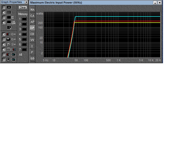Click the crosshair cursor plus icon
The width and height of the screenshot is (195, 156).
[x=9, y=7]
